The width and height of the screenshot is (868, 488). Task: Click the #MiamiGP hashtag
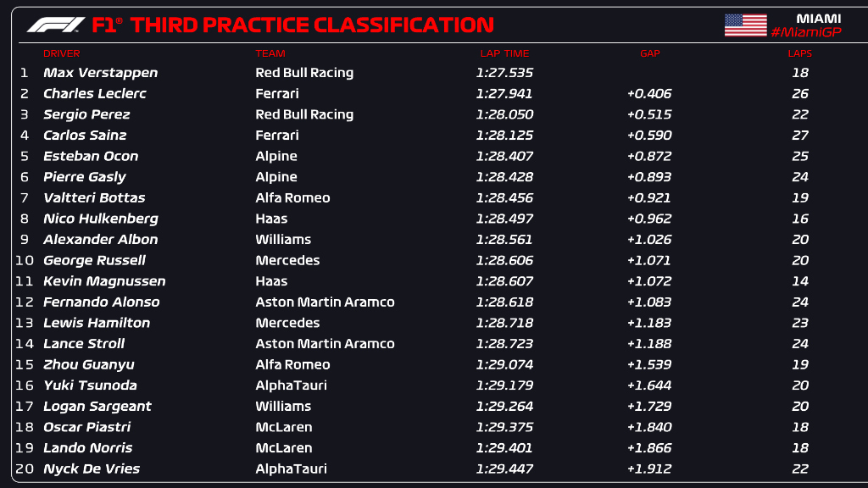tap(806, 32)
